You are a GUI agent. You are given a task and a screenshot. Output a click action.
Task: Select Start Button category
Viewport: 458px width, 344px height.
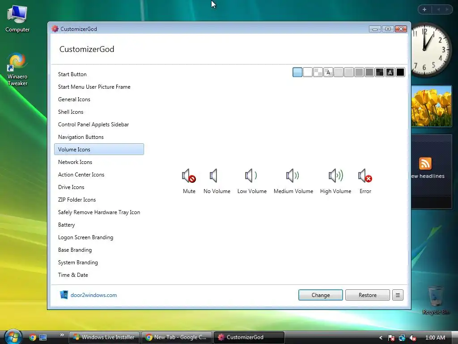coord(99,74)
